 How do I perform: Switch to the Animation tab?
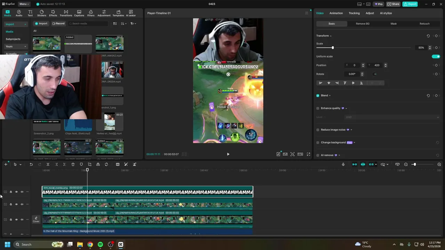coord(336,13)
